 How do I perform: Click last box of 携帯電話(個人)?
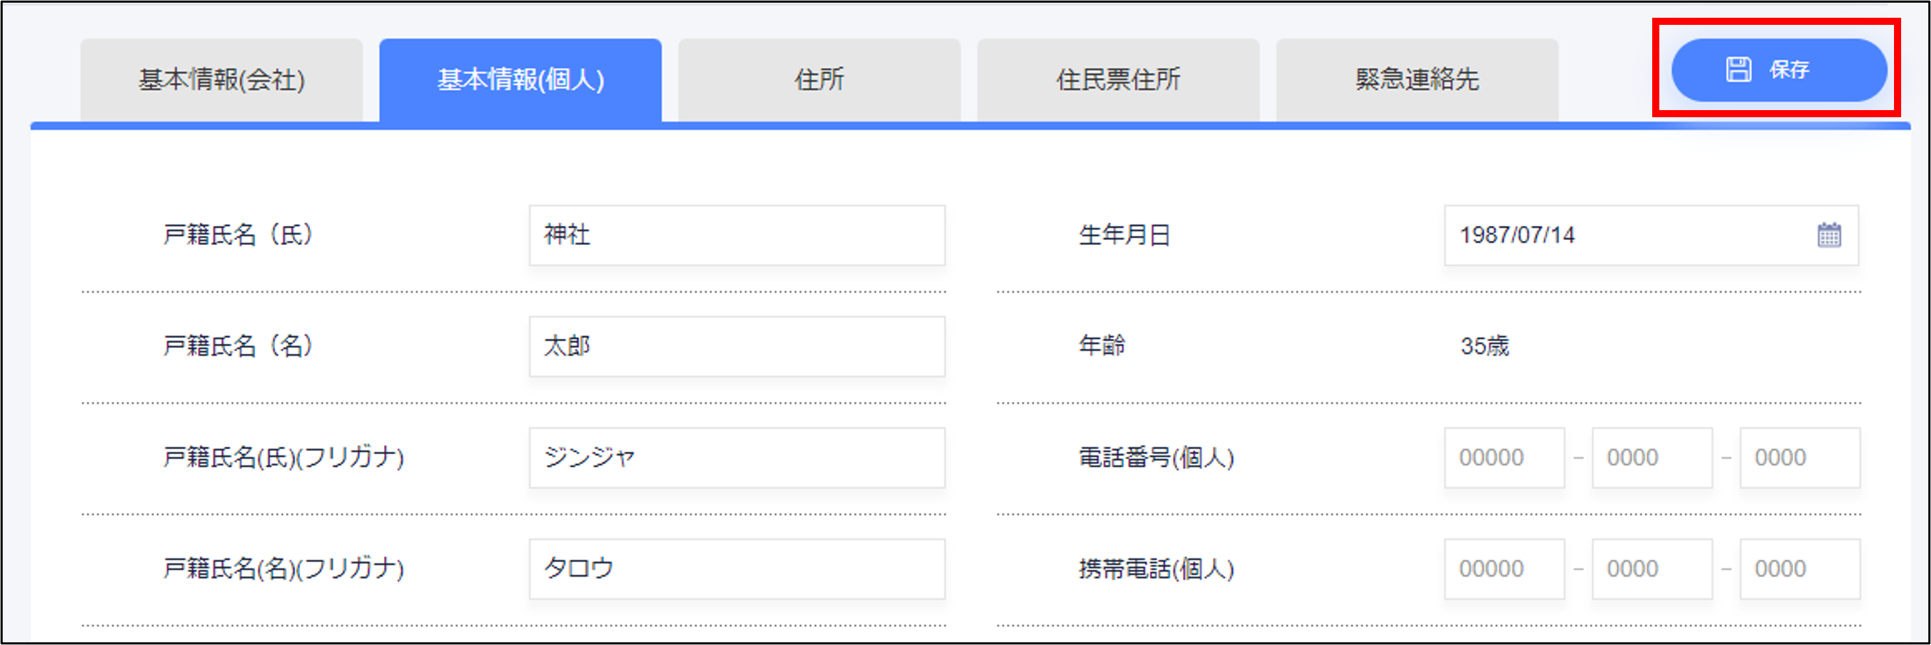(x=1799, y=569)
